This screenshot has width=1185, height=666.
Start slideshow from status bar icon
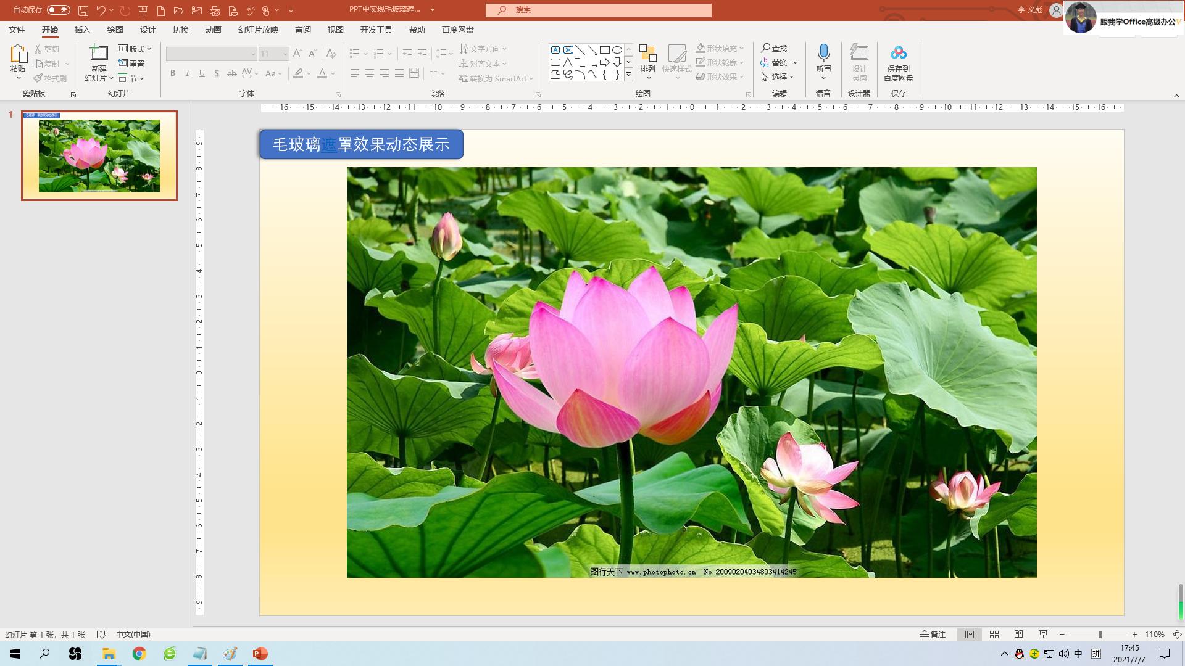1044,635
